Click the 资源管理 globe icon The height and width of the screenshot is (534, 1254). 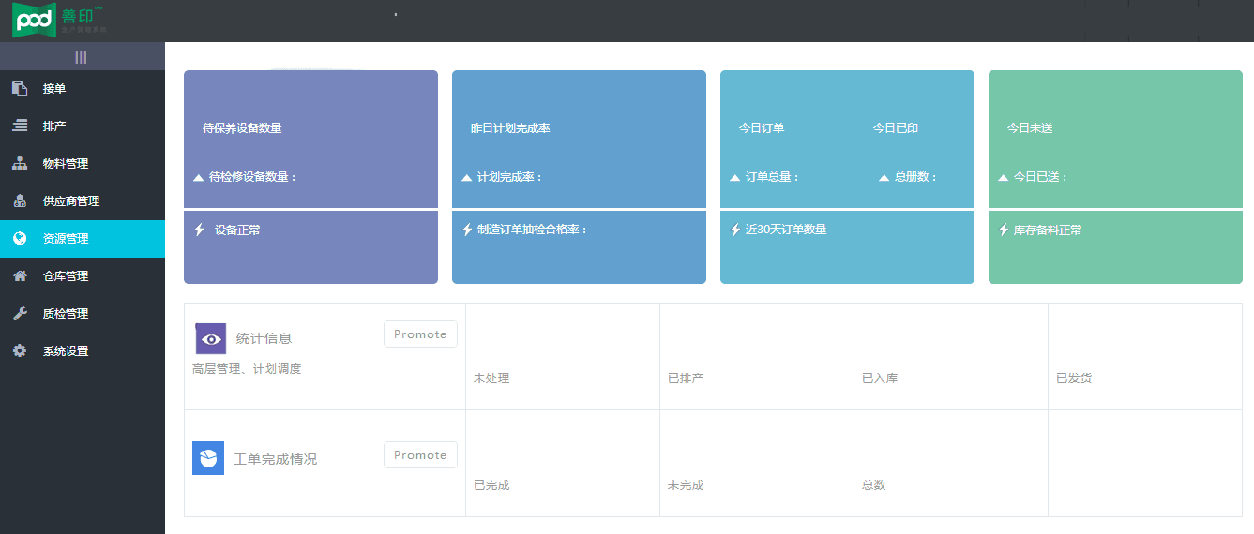coord(20,238)
